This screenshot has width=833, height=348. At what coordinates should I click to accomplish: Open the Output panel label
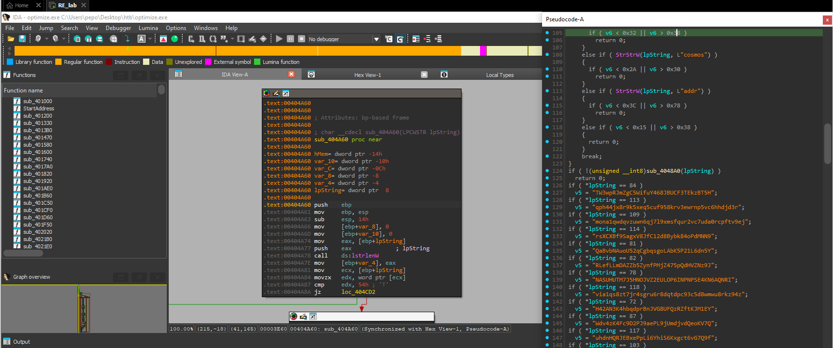coord(21,342)
